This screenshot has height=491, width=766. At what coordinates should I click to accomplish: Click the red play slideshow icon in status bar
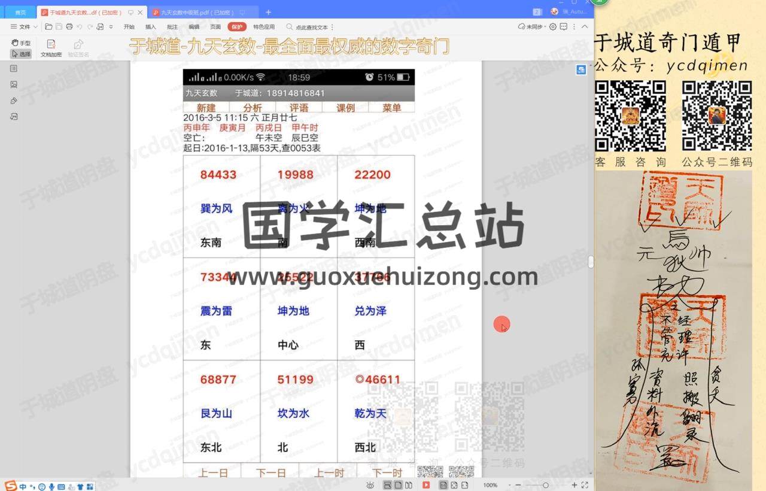point(426,485)
